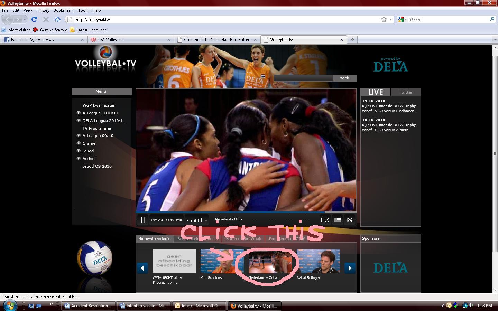The image size is (498, 311).
Task: Go to the Firefox home page
Action: (x=58, y=20)
